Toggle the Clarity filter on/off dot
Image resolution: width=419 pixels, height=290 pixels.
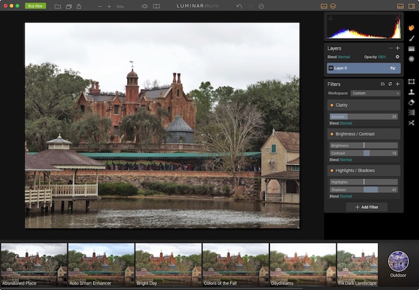[332, 105]
